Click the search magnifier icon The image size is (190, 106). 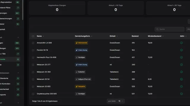157,29
